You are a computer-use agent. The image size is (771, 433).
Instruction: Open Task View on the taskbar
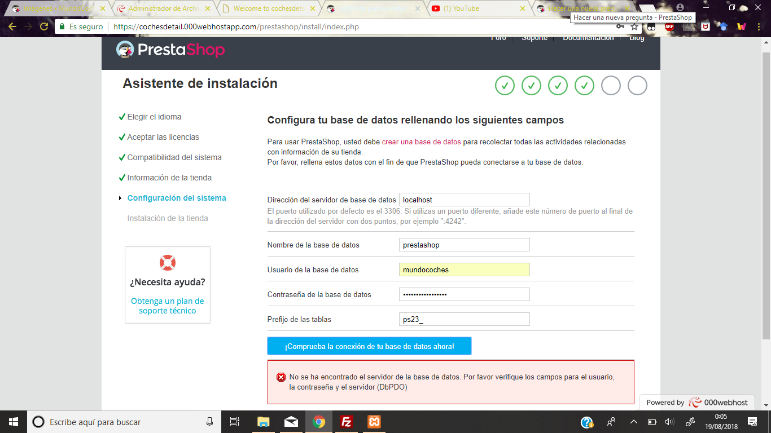[x=235, y=422]
